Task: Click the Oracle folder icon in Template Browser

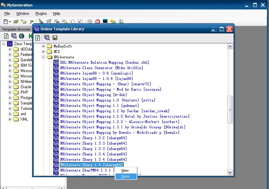Action: click(x=16, y=87)
